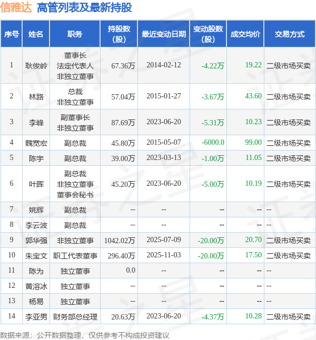Click the name 林路

36,96
